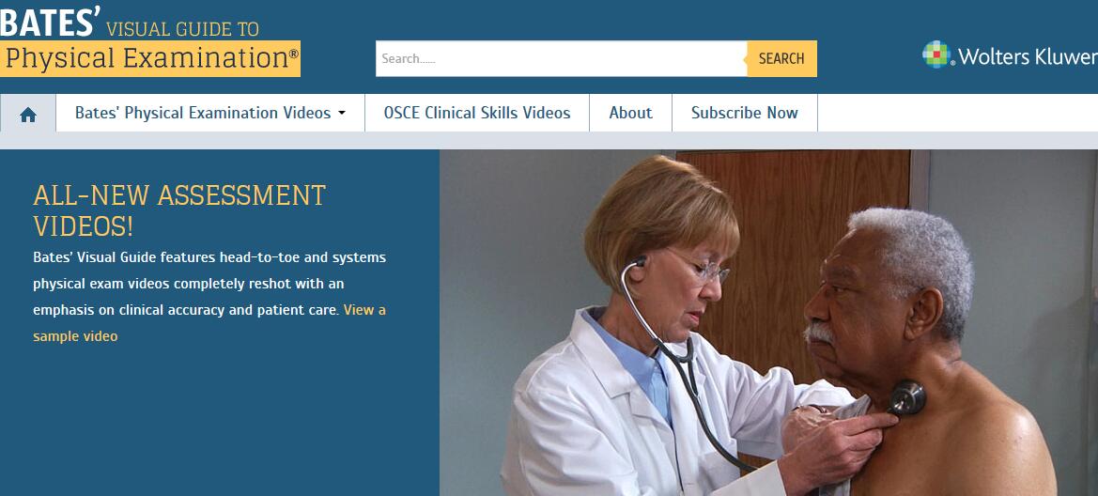Click the "VISUAL GUIDE TO" logo text
The width and height of the screenshot is (1098, 496).
pos(183,29)
